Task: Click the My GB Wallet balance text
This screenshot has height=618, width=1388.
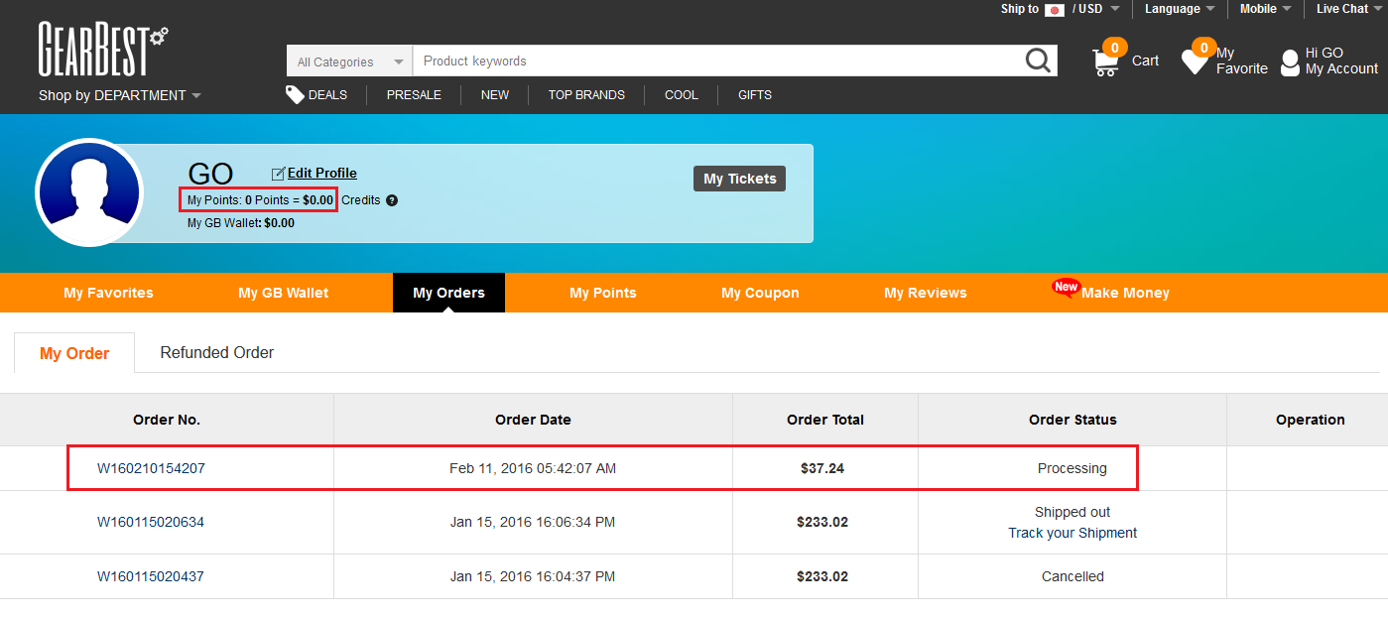Action: pyautogui.click(x=241, y=223)
